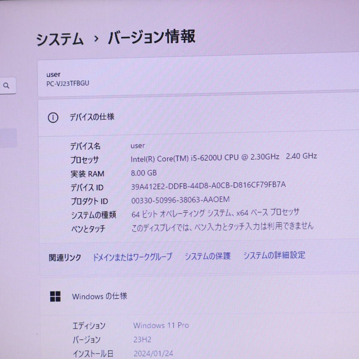Select the install date 2024/01/24

click(x=153, y=354)
